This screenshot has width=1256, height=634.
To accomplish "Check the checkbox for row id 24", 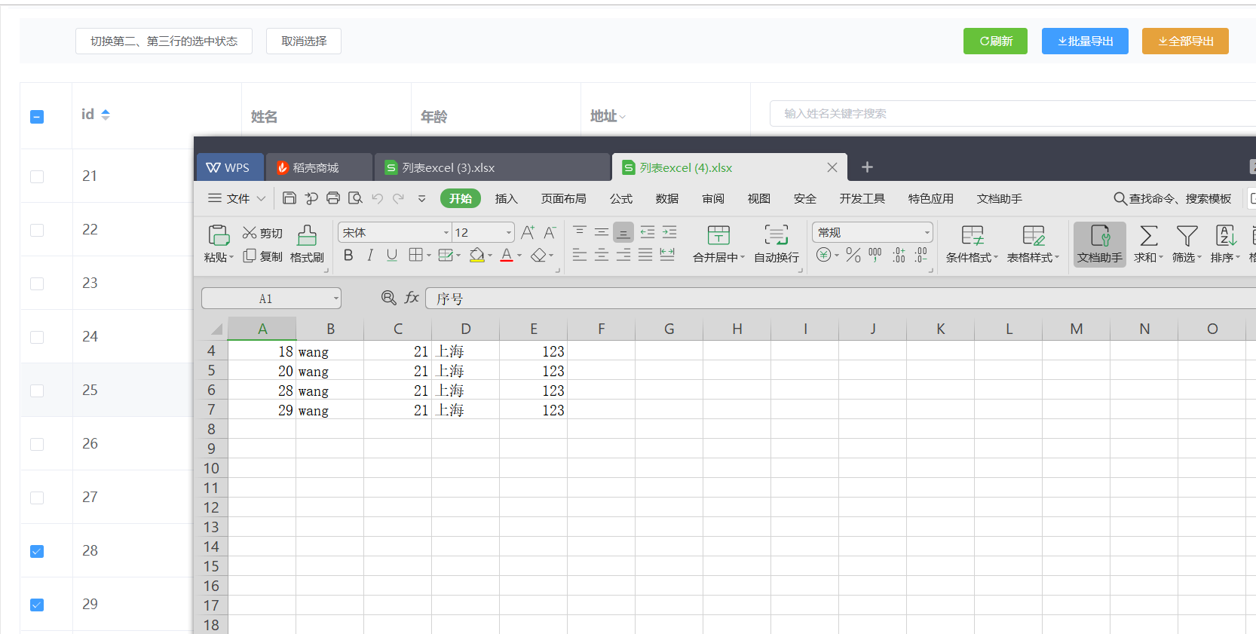I will pyautogui.click(x=37, y=337).
